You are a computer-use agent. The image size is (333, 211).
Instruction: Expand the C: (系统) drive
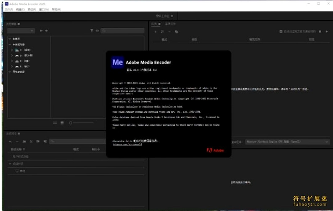(x=12, y=50)
